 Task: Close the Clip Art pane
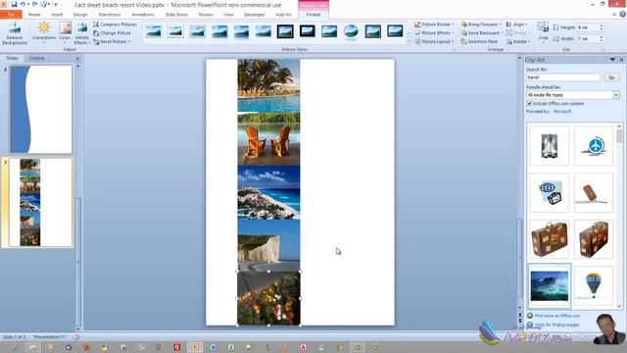tap(621, 60)
